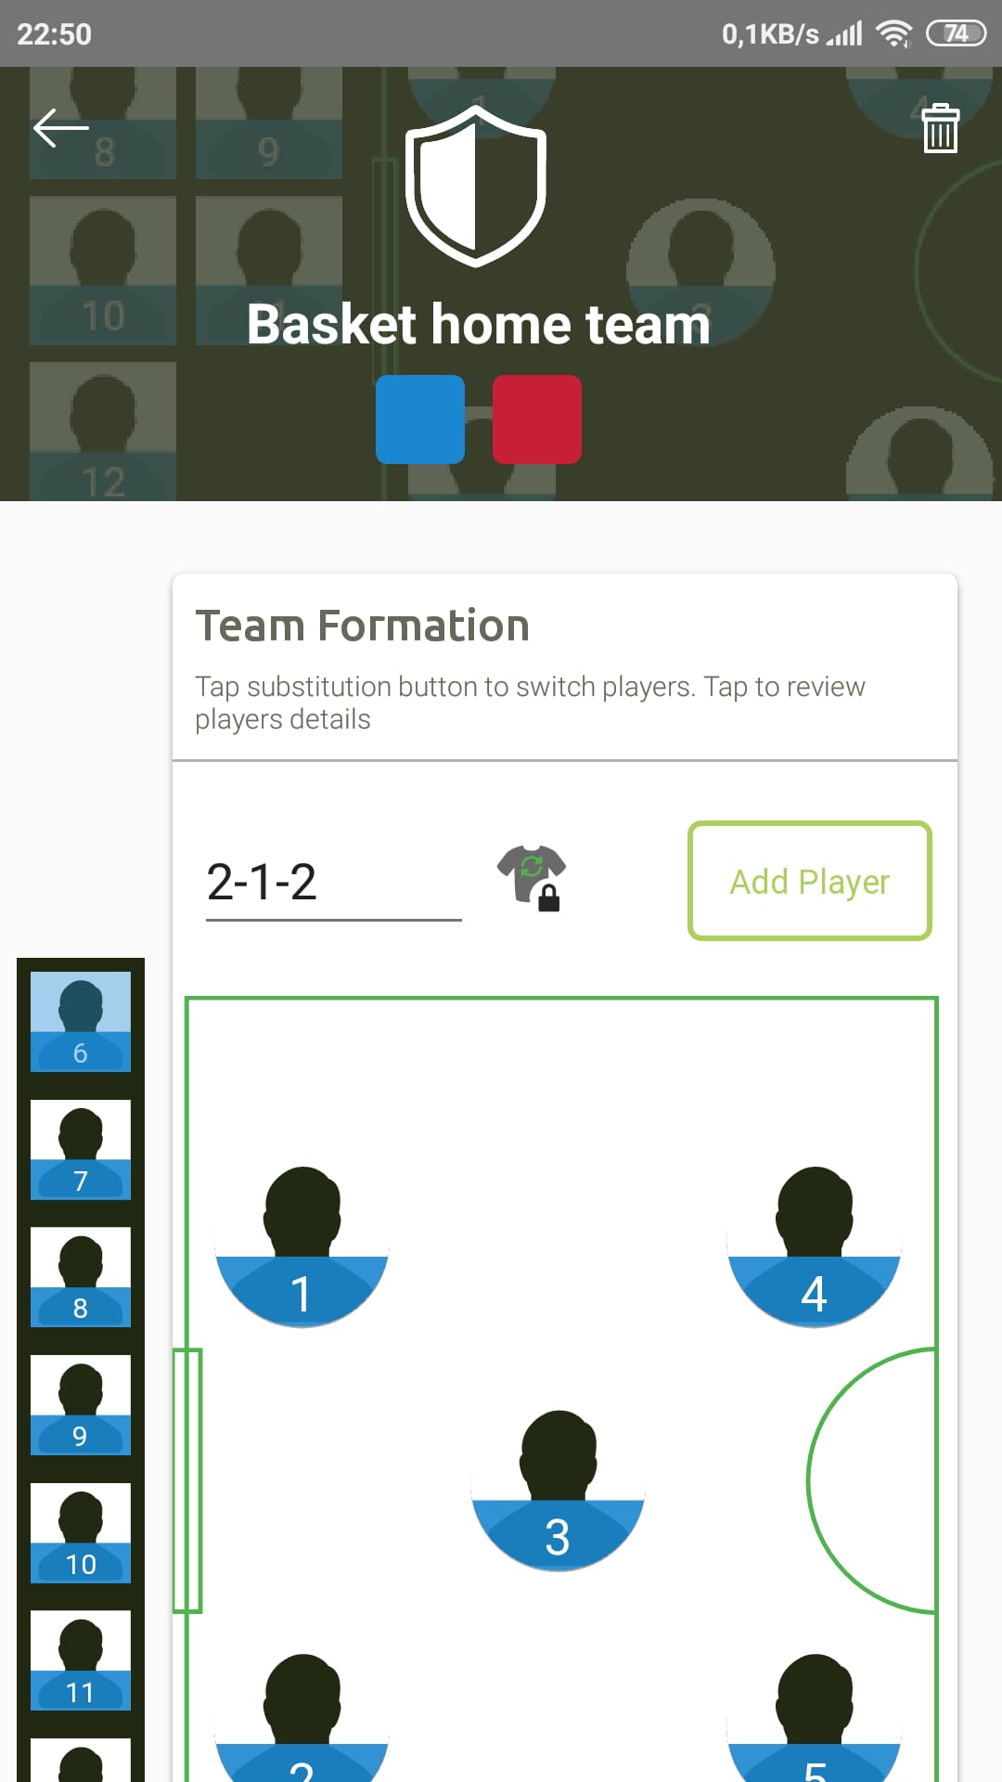Choose bench player 10 thumbnail
1002x1782 pixels.
pos(81,1533)
